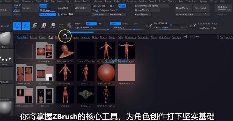Toggle the Half option
Viewport: 233px width, 121px height.
tap(112, 6)
